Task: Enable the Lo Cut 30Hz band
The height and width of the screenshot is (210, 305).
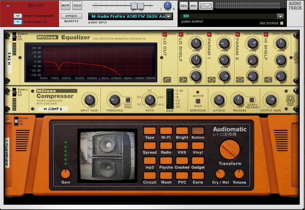Action: point(165,35)
